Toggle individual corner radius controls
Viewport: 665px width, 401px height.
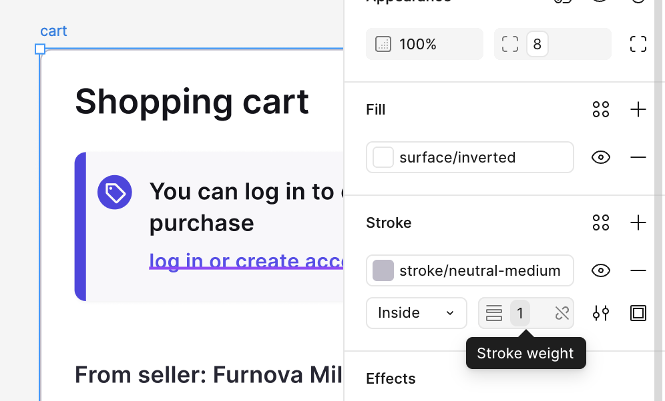638,44
